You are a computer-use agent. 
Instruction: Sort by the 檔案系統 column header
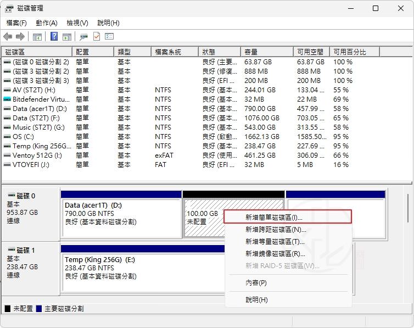pyautogui.click(x=175, y=52)
